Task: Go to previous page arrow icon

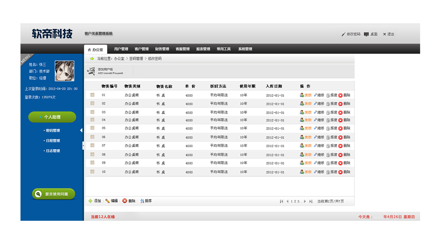Action: click(287, 201)
